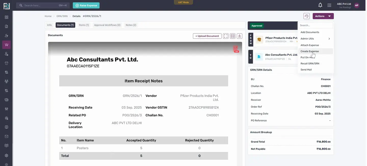Click order ref PO0/2526/3 value
The image size is (367, 166).
[x=323, y=107]
